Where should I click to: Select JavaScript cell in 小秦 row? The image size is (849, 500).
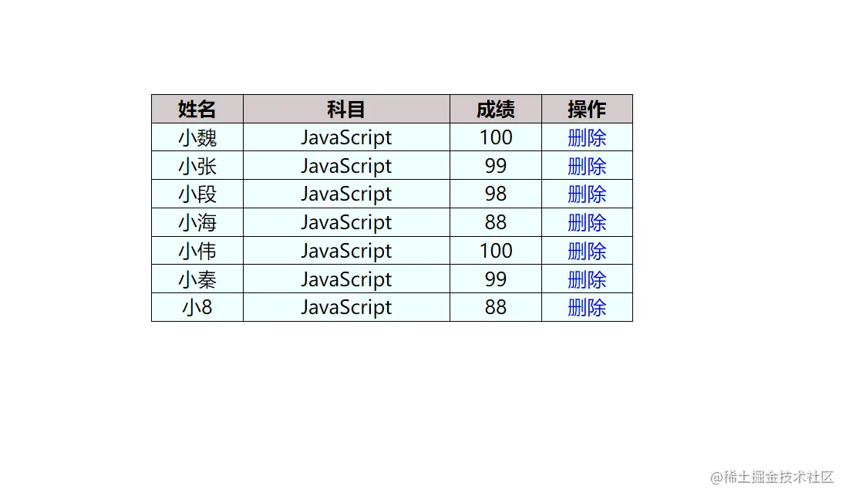click(346, 279)
